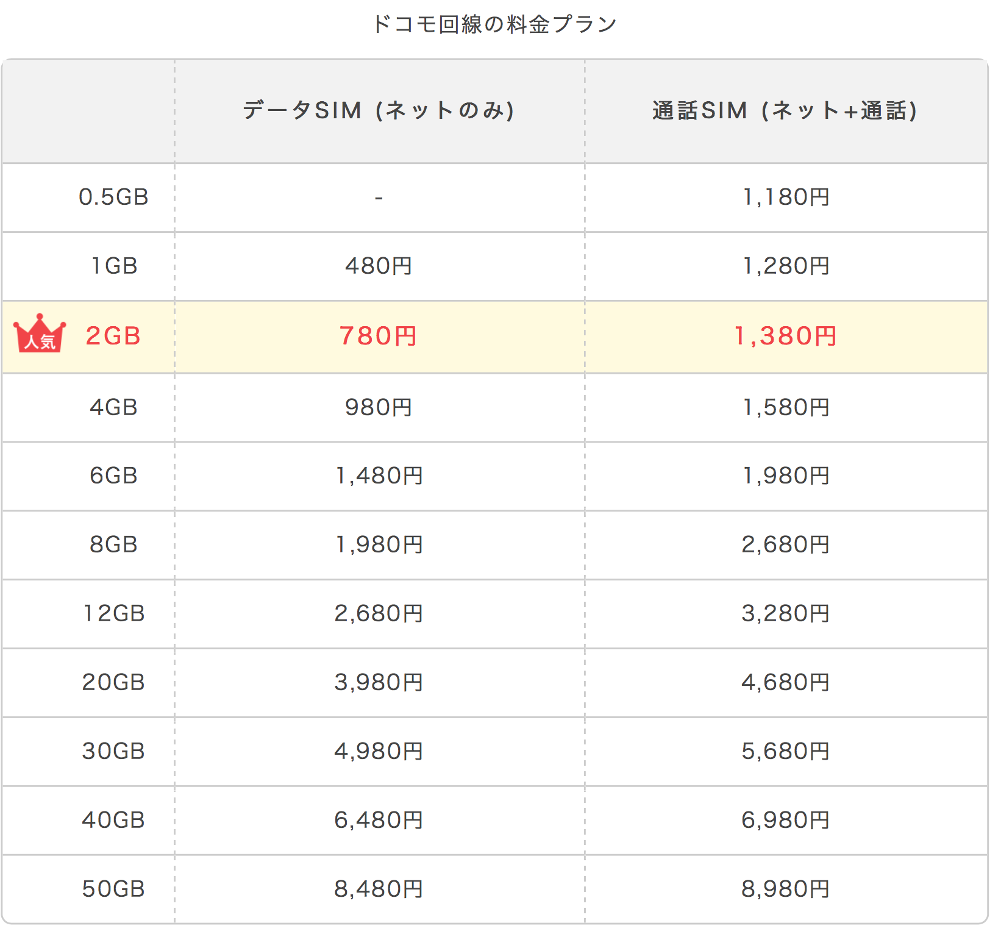Screen dimensions: 1001x934
Task: Select the 40GB row label
Action: (x=114, y=820)
